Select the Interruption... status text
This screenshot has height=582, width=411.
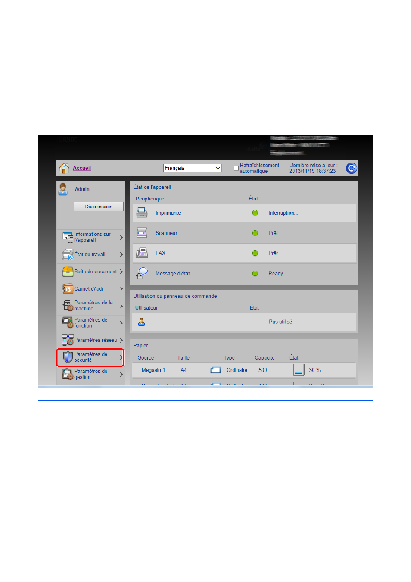tap(283, 213)
